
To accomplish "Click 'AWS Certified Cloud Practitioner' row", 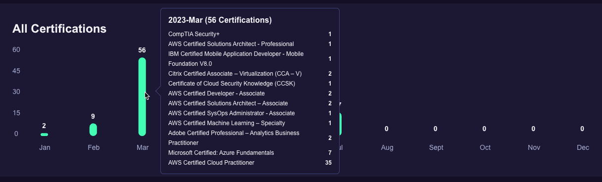I will tap(250, 163).
